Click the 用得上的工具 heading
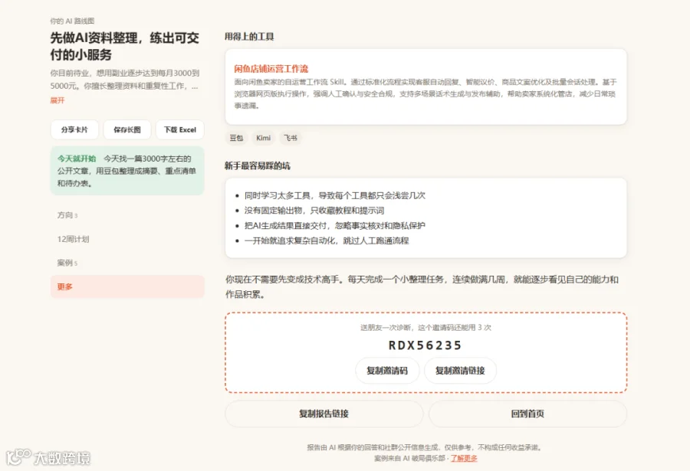The height and width of the screenshot is (471, 690). [x=249, y=37]
